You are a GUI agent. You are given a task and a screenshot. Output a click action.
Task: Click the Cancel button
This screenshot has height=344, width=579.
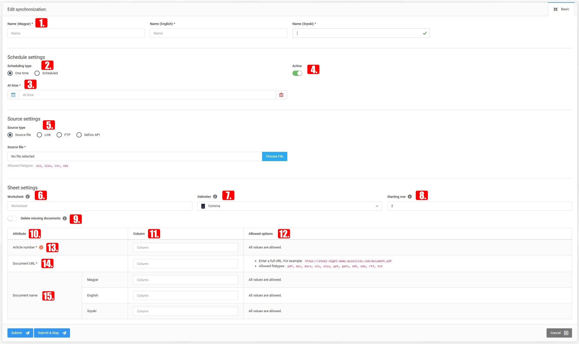559,333
